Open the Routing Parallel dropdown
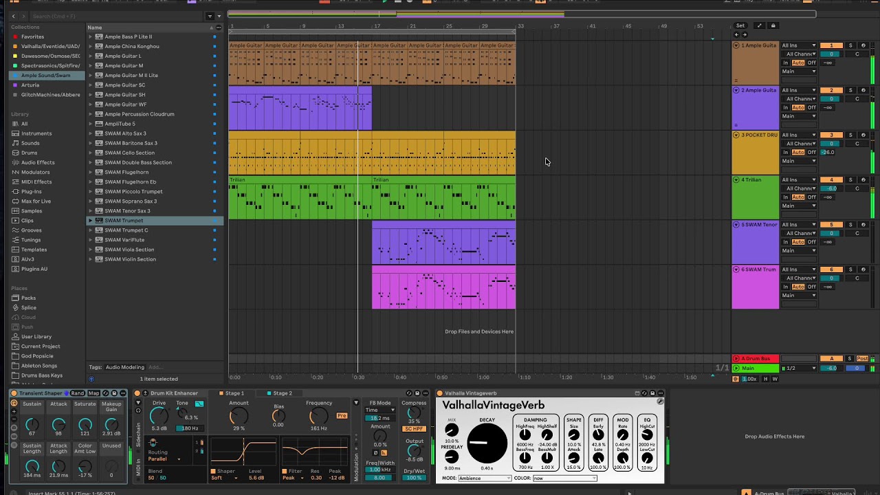 (164, 459)
